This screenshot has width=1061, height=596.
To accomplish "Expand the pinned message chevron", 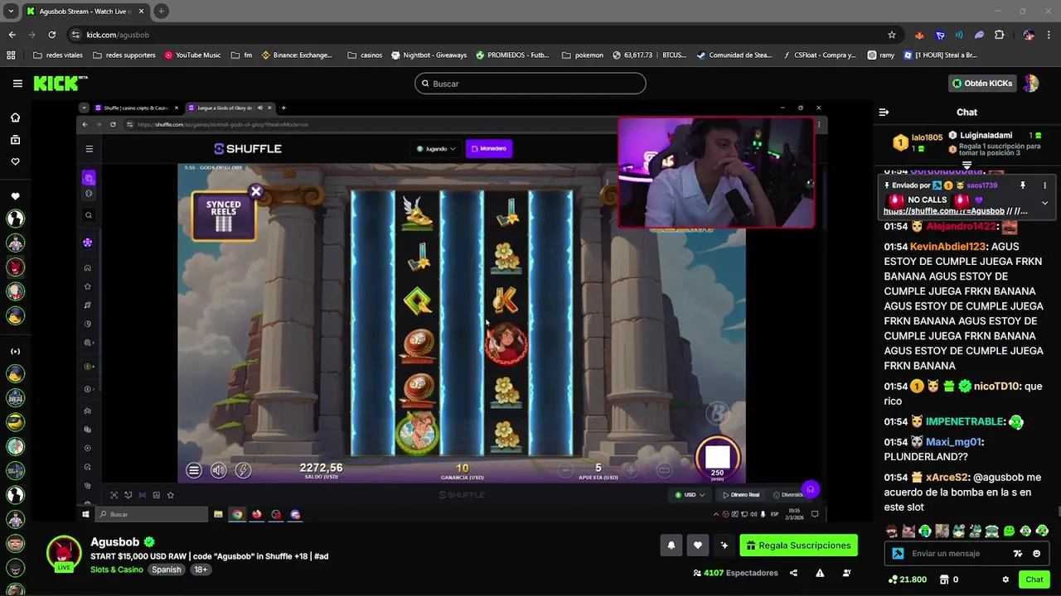I will click(1044, 203).
